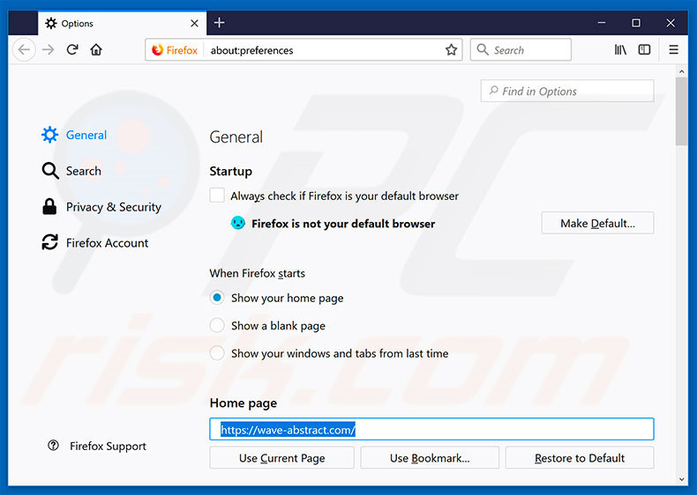Open Firefox Account section
This screenshot has height=495, width=697.
[107, 243]
